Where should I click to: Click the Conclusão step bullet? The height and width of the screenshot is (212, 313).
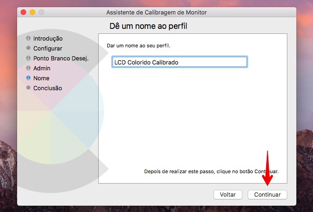(28, 88)
